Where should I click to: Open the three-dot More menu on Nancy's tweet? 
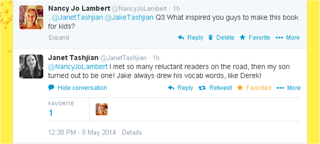tap(279, 38)
